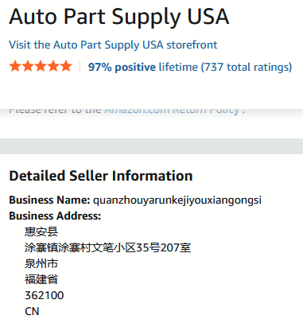Click the fifth orange rating star
Viewport: 303px width, 323px height.
(x=66, y=66)
